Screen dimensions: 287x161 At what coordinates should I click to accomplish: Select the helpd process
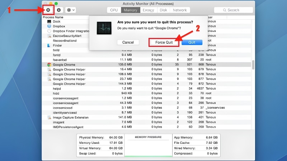[146, 88]
